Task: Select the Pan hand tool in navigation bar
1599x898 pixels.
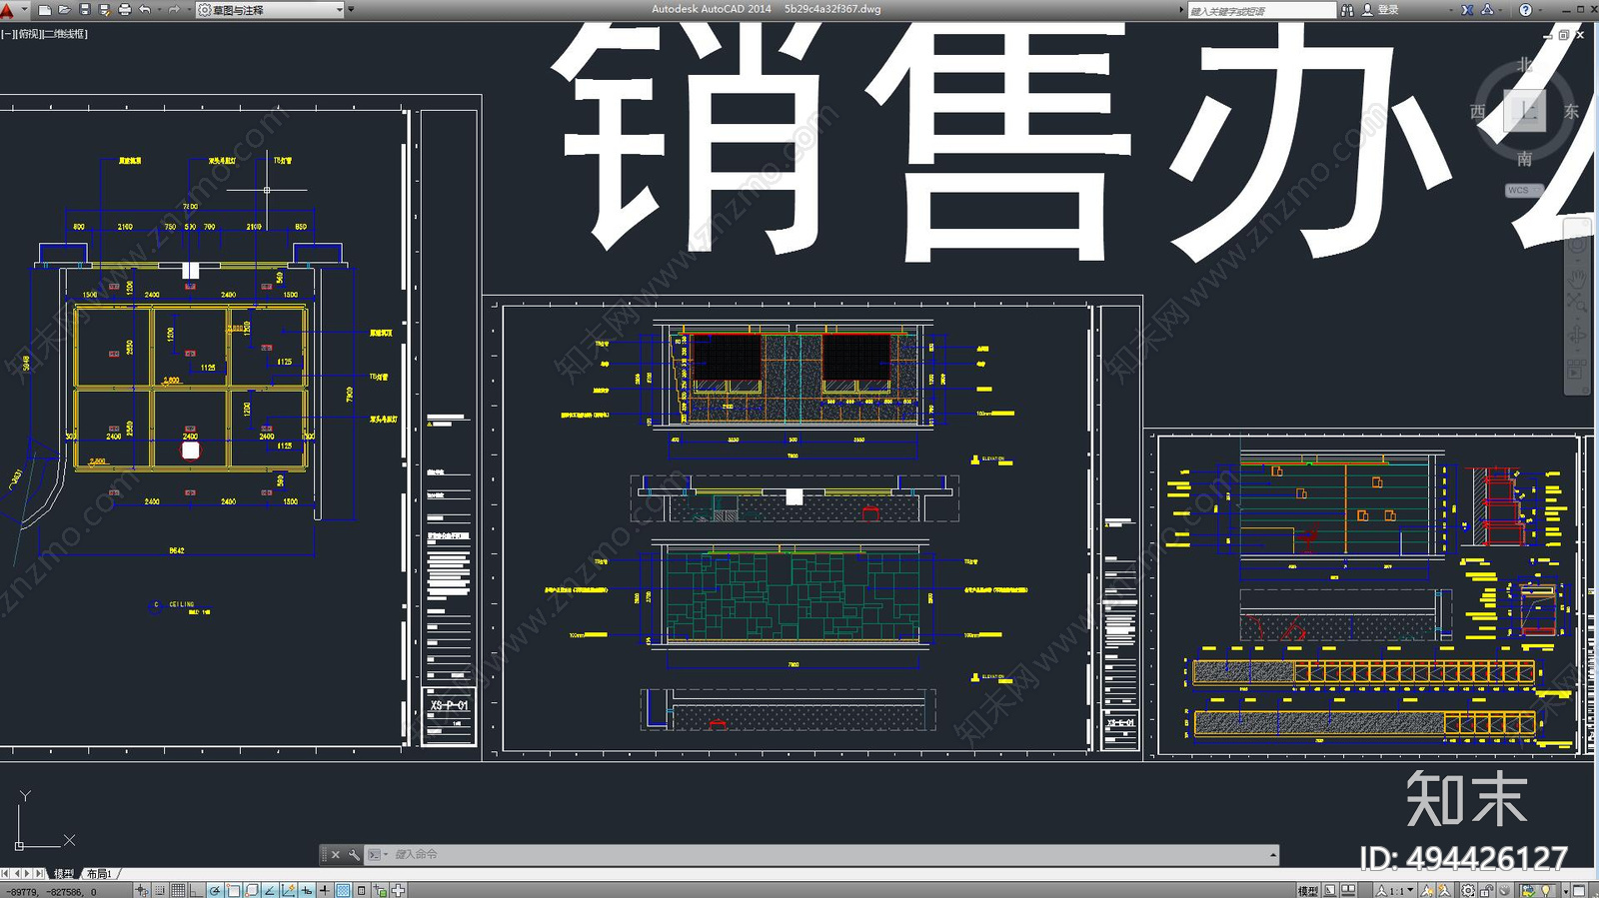Action: pyautogui.click(x=1577, y=280)
